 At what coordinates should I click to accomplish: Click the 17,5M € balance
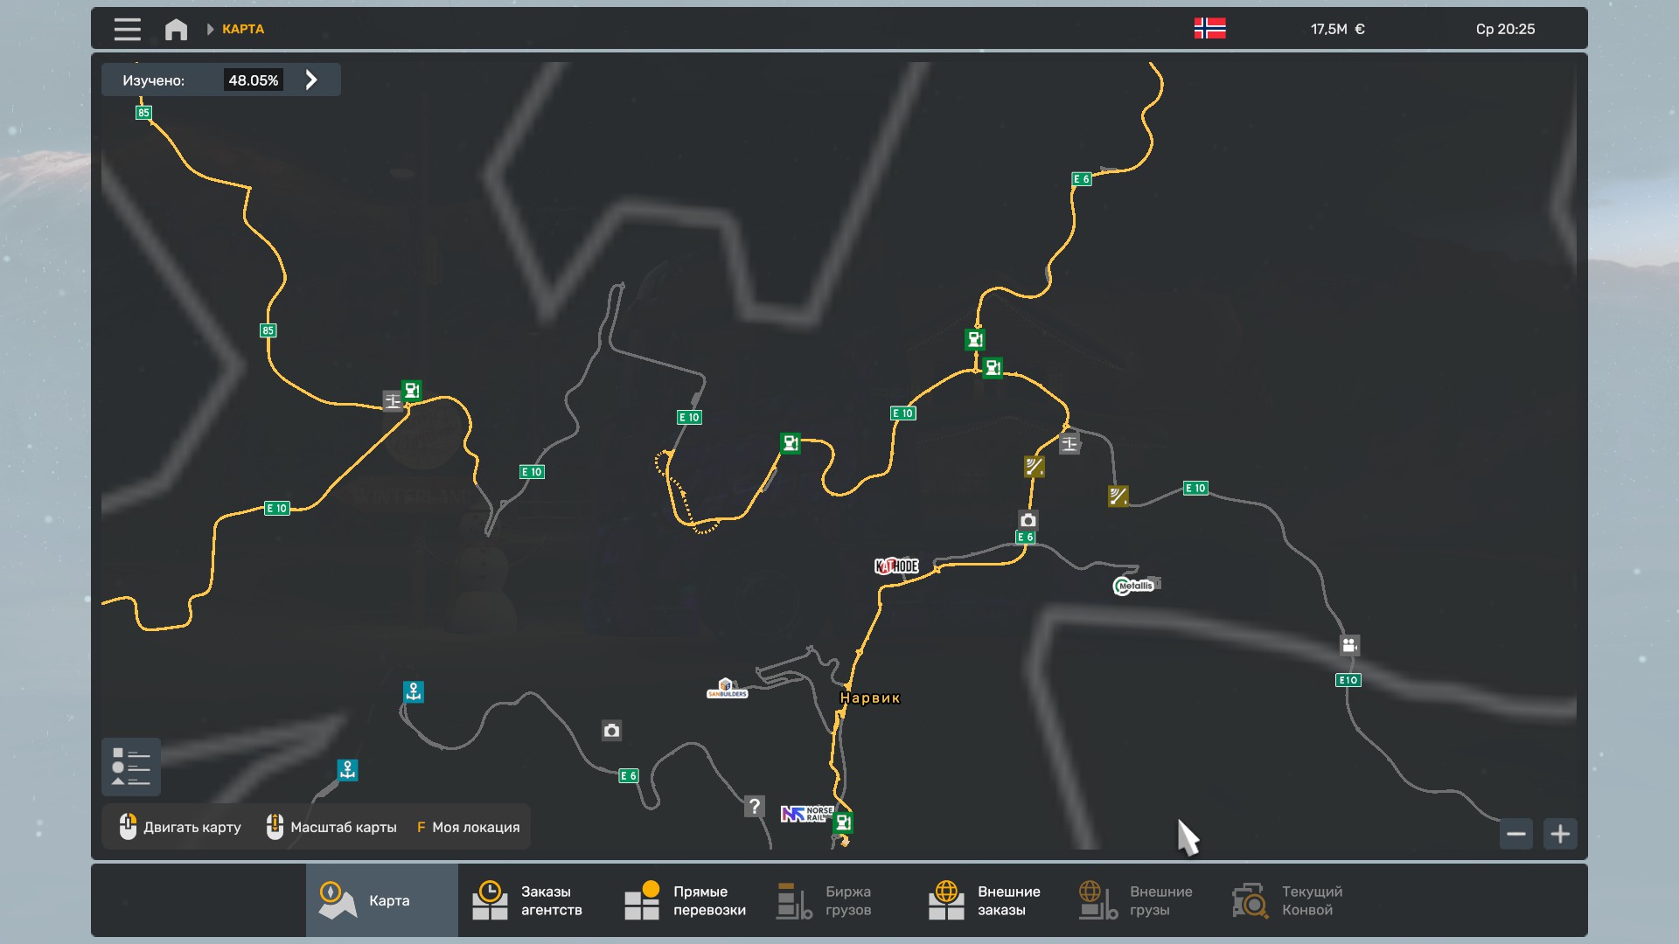tap(1337, 29)
